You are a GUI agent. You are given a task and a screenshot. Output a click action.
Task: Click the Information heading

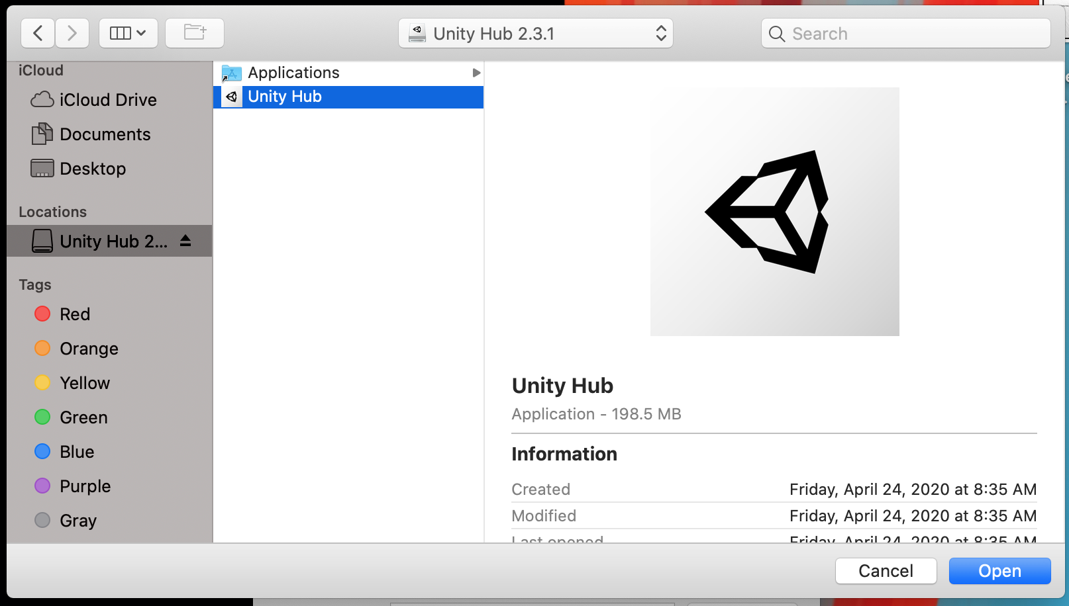[x=564, y=454]
